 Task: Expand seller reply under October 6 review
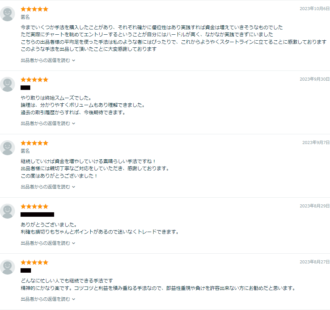tap(48, 60)
